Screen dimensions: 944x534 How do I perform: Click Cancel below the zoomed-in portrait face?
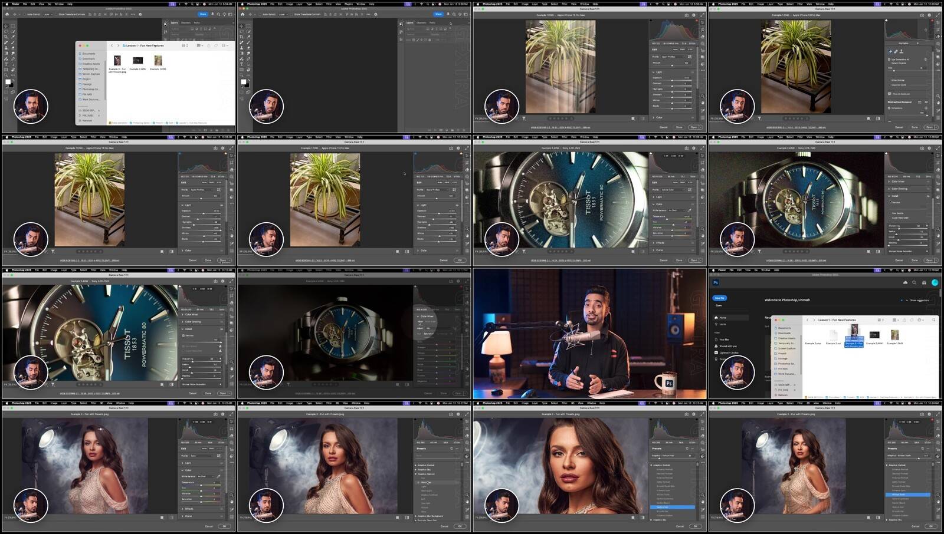pos(680,526)
